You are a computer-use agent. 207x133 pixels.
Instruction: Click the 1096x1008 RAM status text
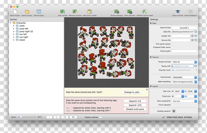179,117
